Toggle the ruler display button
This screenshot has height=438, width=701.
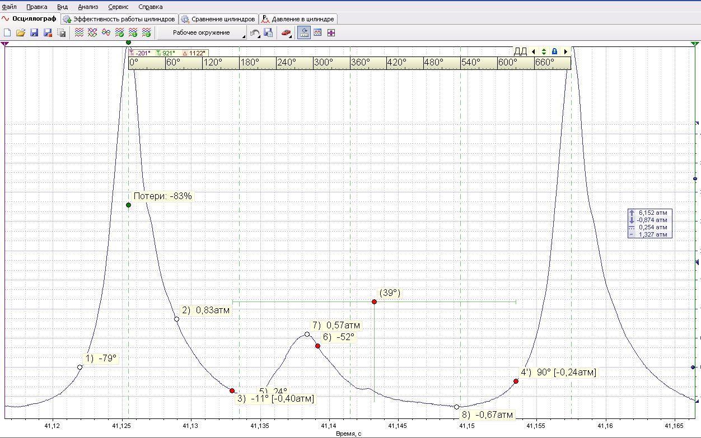(304, 33)
